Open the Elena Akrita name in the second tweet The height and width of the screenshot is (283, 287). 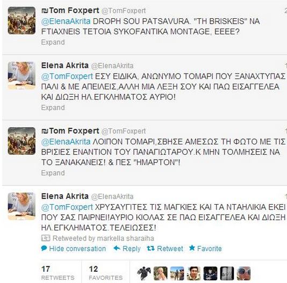65,66
